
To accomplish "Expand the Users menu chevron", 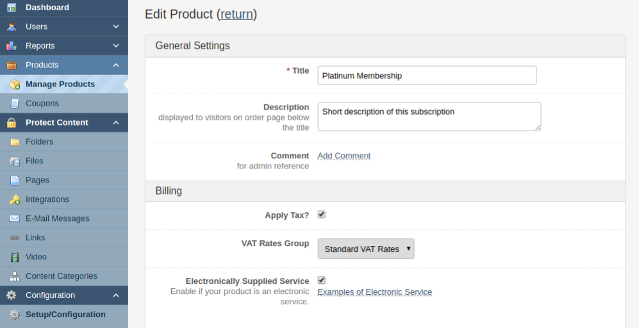I will [x=116, y=27].
